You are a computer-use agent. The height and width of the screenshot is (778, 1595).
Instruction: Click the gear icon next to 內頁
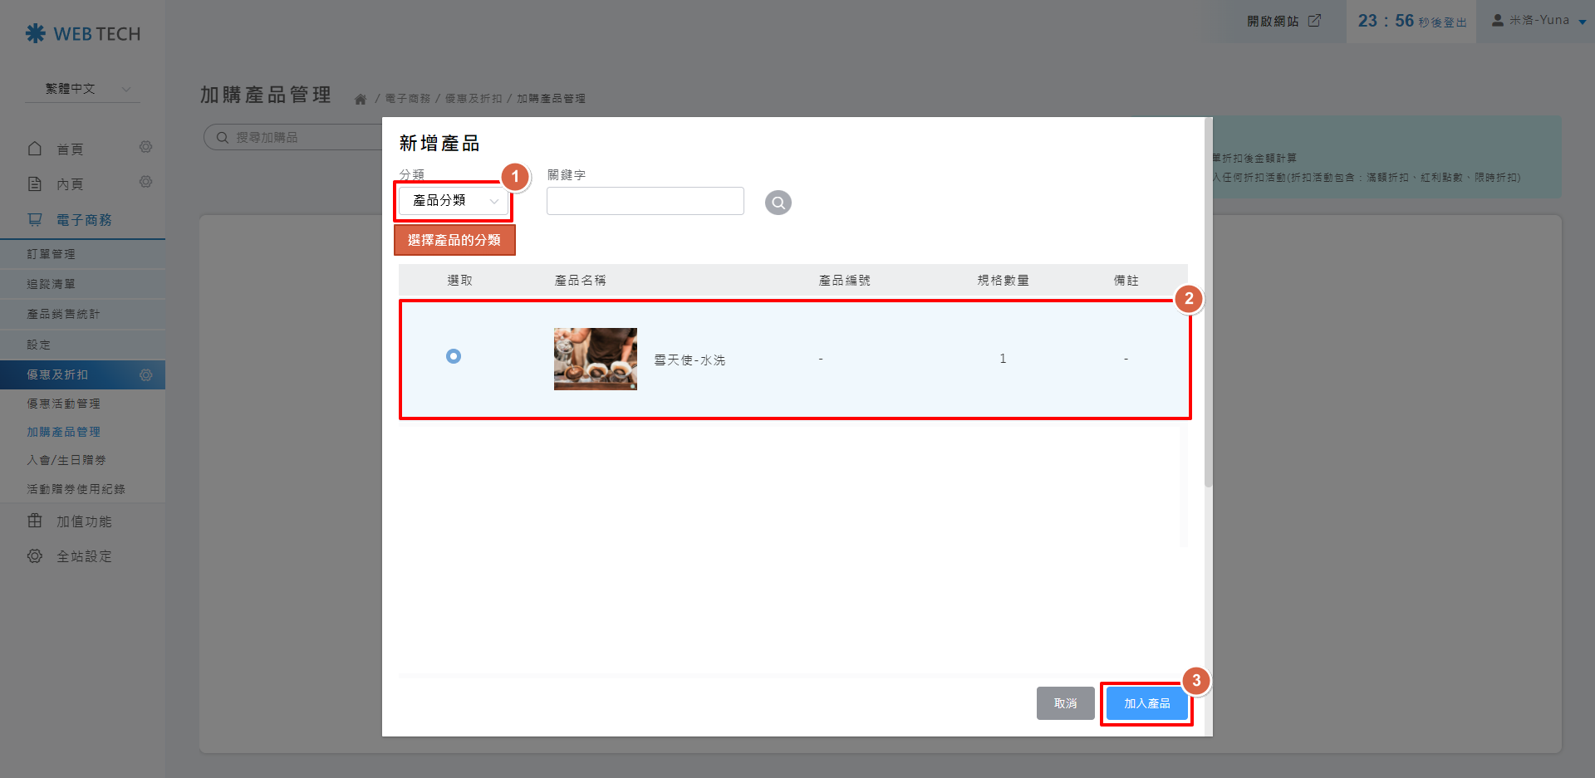pyautogui.click(x=145, y=183)
